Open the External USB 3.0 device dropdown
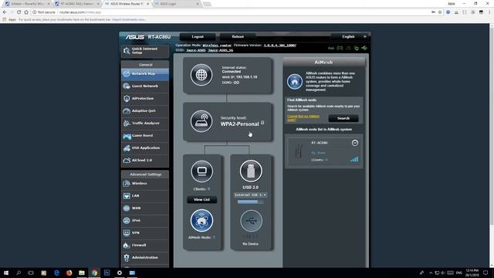This screenshot has height=278, width=494. [250, 195]
